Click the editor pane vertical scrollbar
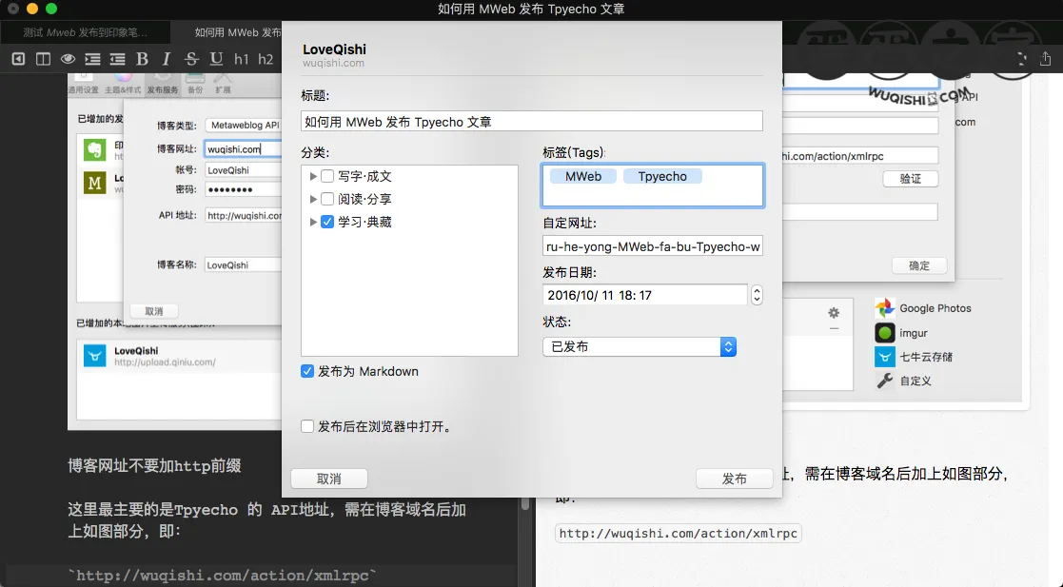This screenshot has height=587, width=1063. point(524,503)
